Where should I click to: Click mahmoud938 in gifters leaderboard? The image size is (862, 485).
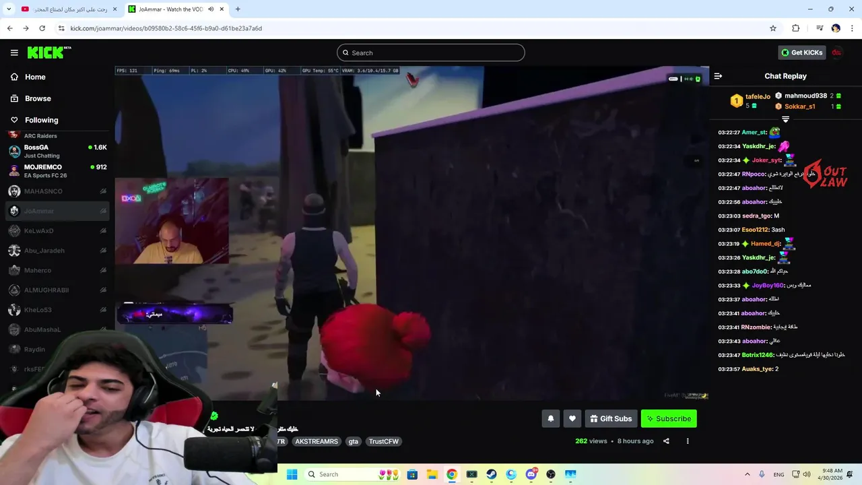[x=805, y=96]
